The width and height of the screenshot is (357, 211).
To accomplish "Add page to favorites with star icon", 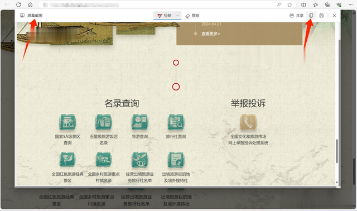I will 290,4.
